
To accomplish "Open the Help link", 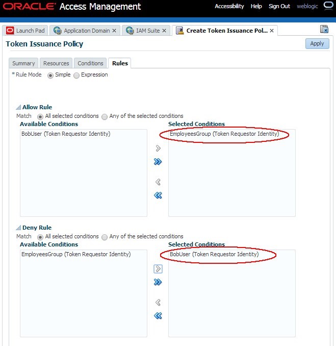I will [256, 6].
